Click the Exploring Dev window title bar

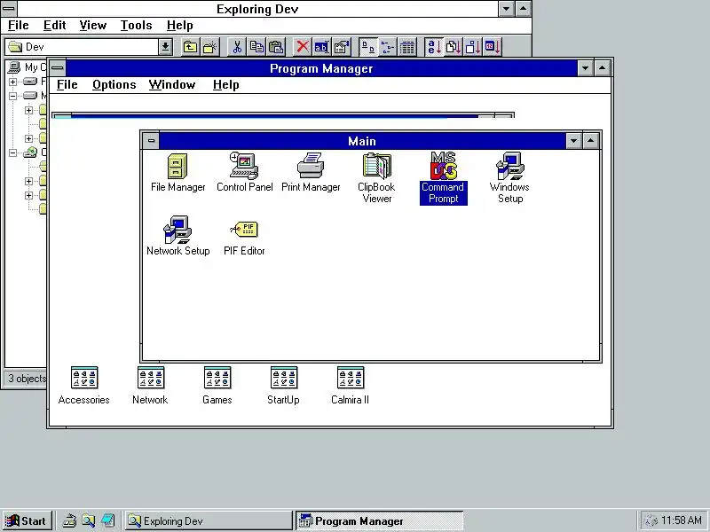coord(257,9)
